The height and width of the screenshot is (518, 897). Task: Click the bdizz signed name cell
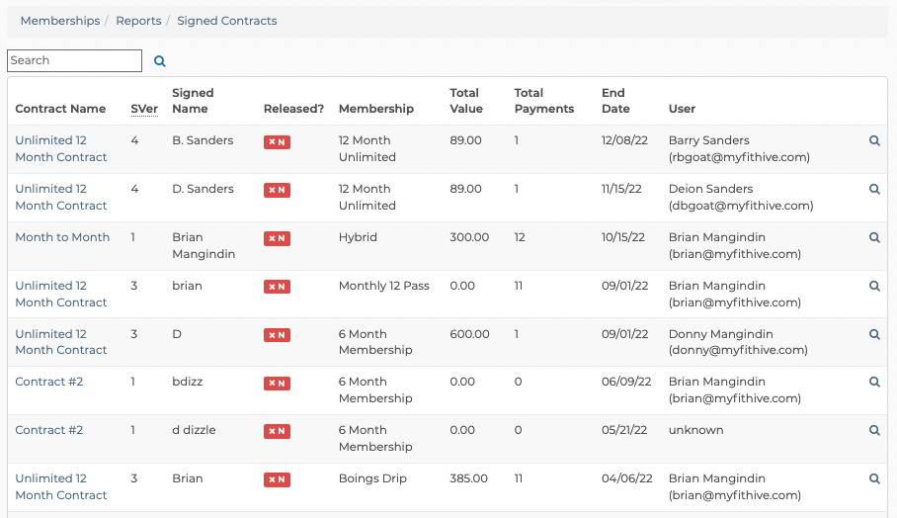pyautogui.click(x=188, y=382)
